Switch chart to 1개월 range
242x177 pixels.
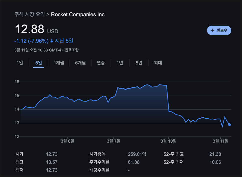tap(59, 63)
